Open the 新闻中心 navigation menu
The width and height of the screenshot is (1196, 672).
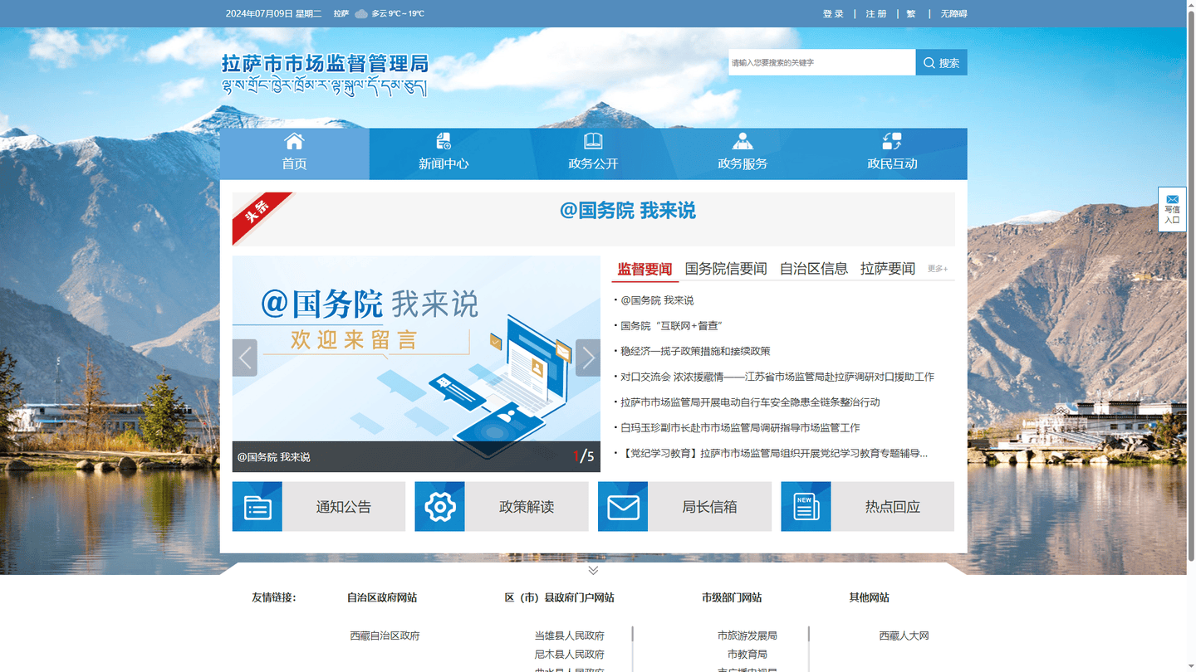[x=444, y=154]
